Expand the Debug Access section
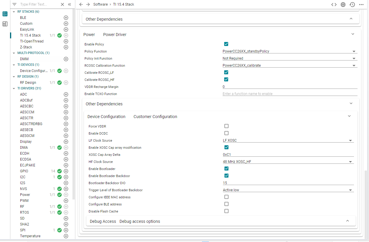The width and height of the screenshot is (369, 242). click(x=347, y=221)
